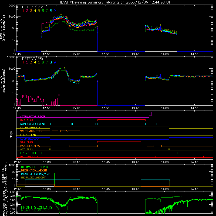Viewport: 216px width, 216px height.
Task: Click the 14:15 time tick under decimation panel
Action: (x=194, y=189)
